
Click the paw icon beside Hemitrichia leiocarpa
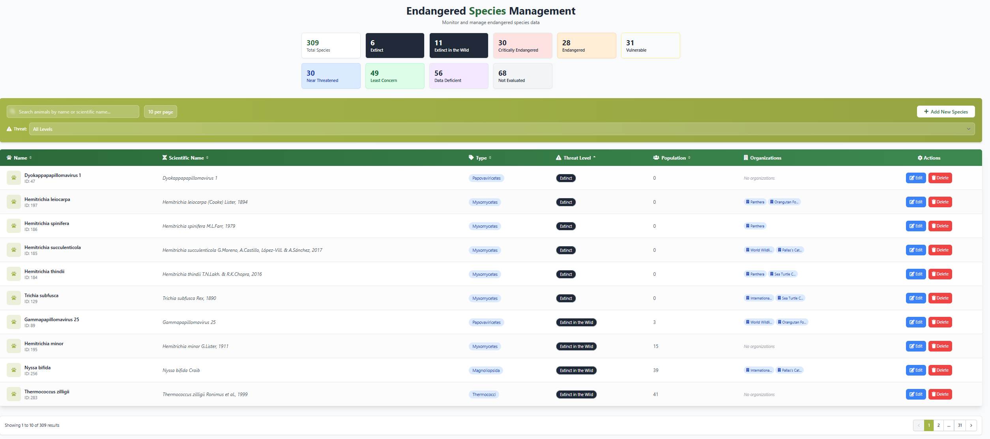click(14, 202)
